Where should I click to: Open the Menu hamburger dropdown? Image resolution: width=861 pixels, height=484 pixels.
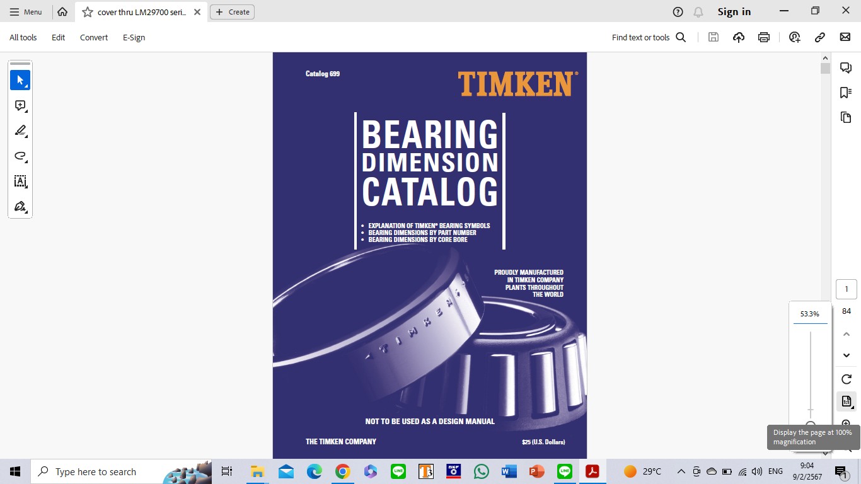pos(26,12)
